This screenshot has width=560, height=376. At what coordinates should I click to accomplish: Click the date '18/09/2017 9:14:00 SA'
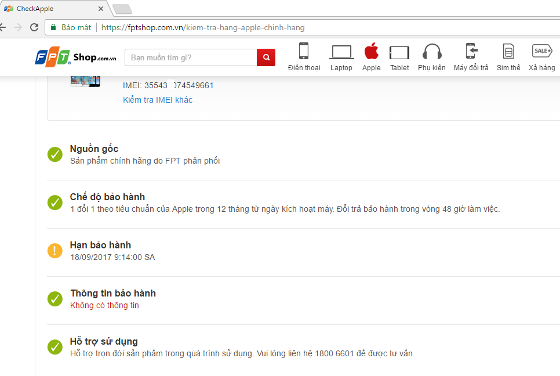pyautogui.click(x=112, y=257)
